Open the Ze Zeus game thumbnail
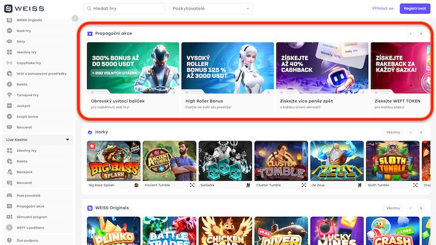The height and width of the screenshot is (245, 436). [337, 161]
